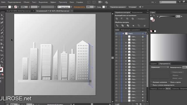Screen dimensions: 187x105
Task: Enable the Маска с учетом непрозрачности checkbox
Action: [x=151, y=85]
